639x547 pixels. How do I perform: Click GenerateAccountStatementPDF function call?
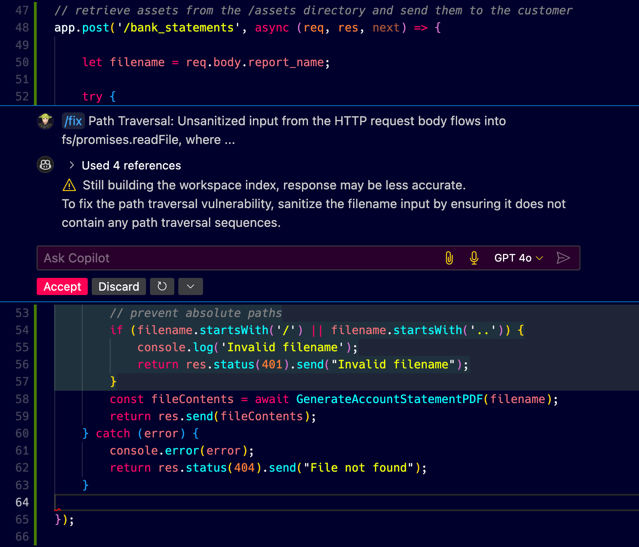point(389,399)
